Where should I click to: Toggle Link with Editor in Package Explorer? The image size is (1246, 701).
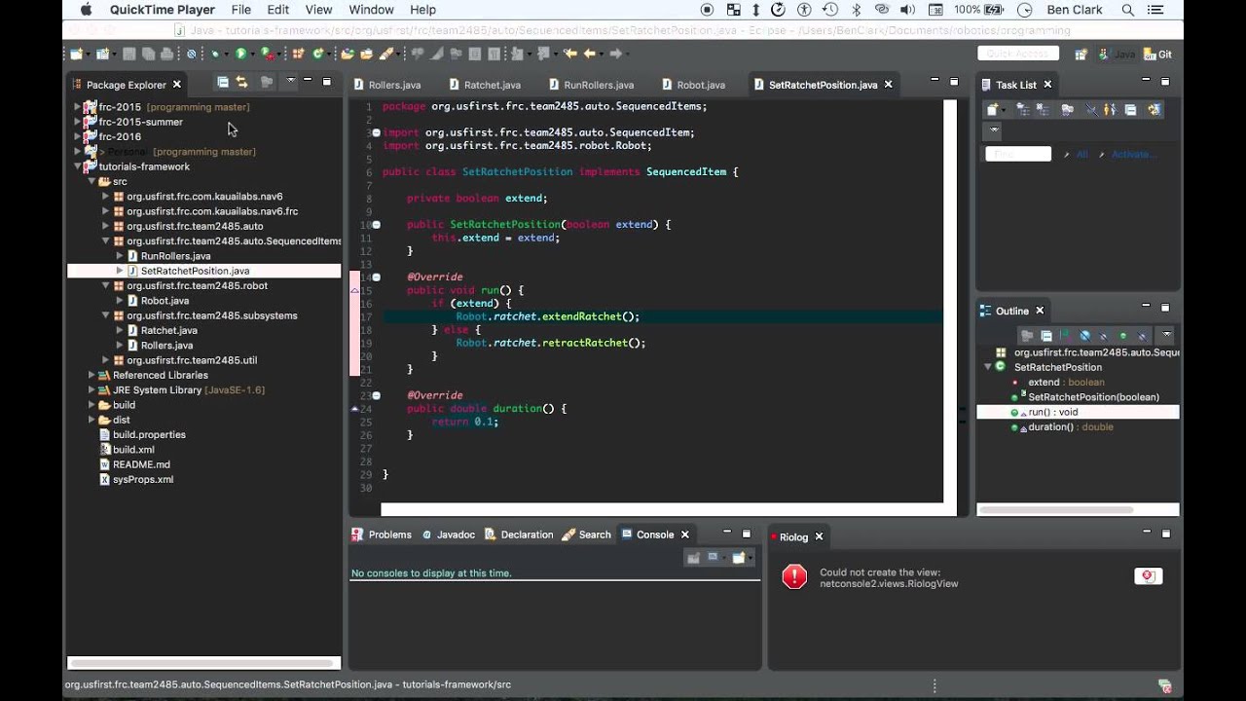(x=242, y=83)
